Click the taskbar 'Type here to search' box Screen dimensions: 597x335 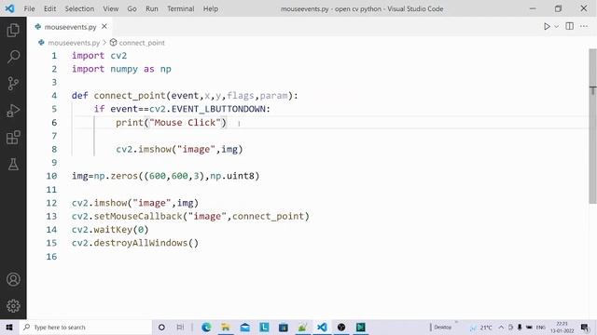click(x=86, y=327)
